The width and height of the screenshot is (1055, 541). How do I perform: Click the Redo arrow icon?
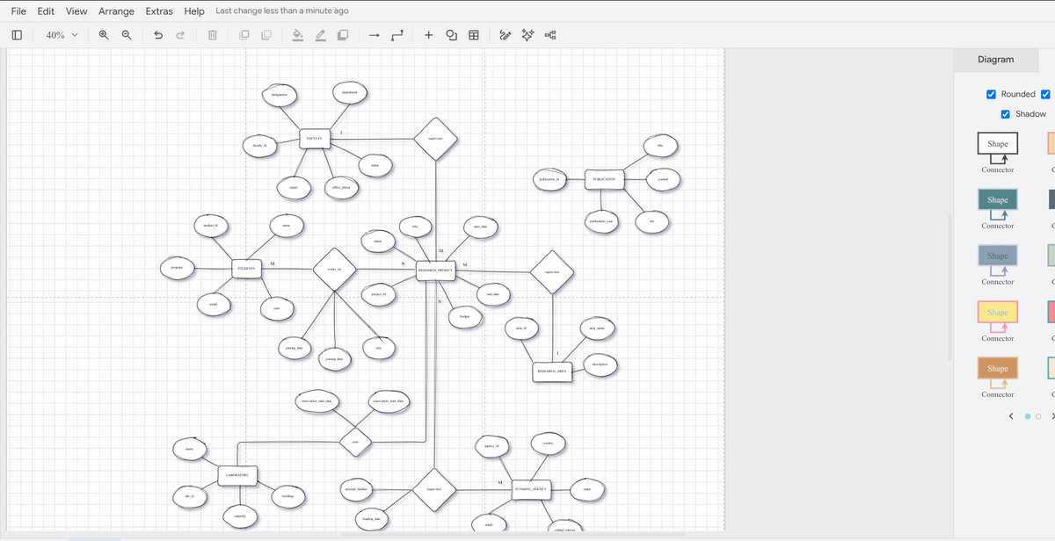[180, 35]
